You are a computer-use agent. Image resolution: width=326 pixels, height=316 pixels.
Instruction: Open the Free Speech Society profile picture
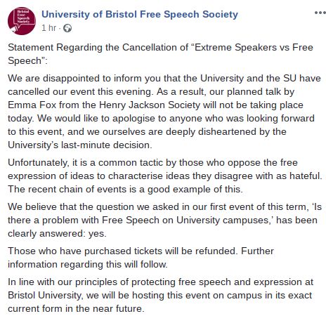[x=22, y=21]
